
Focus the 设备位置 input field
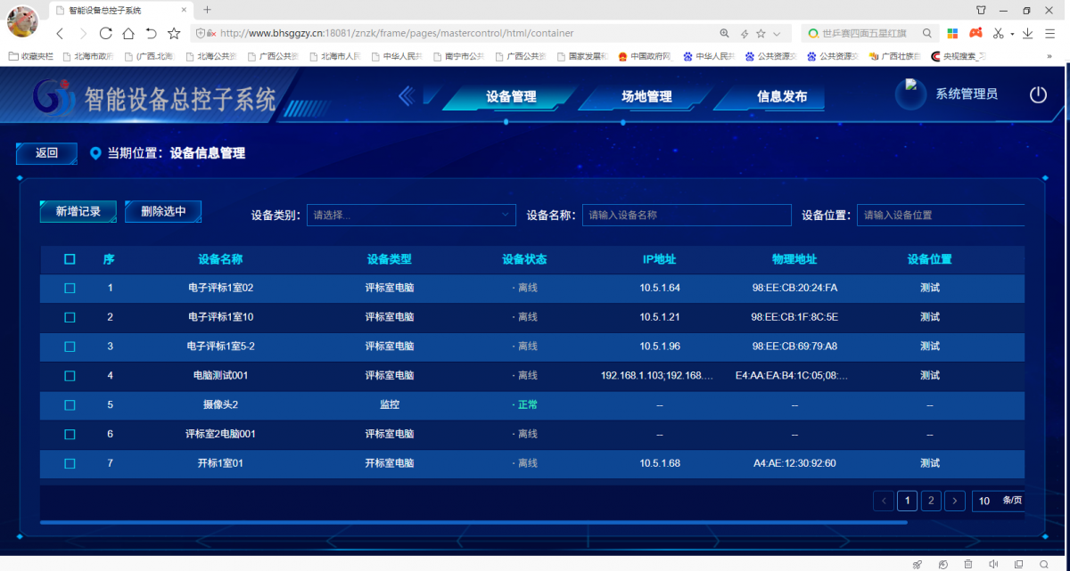(941, 215)
